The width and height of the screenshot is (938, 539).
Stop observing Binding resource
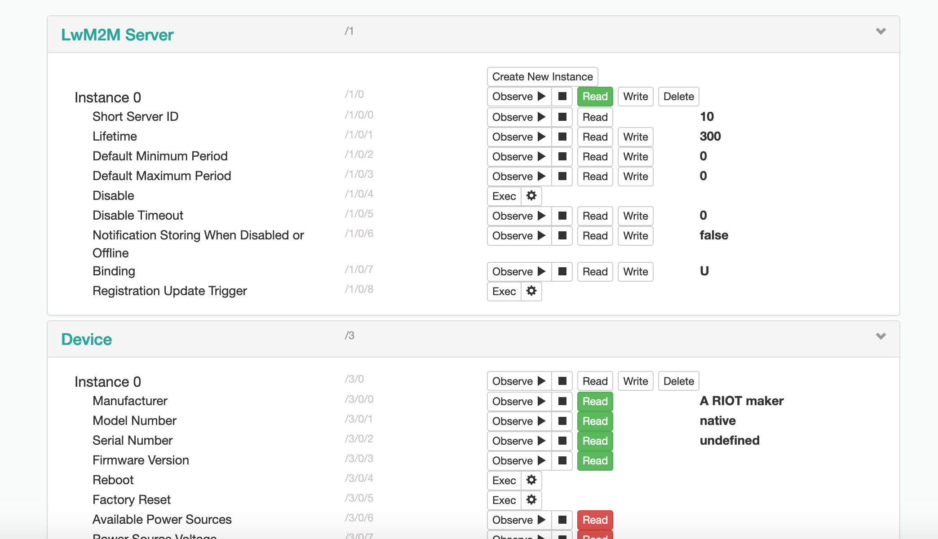coord(562,272)
